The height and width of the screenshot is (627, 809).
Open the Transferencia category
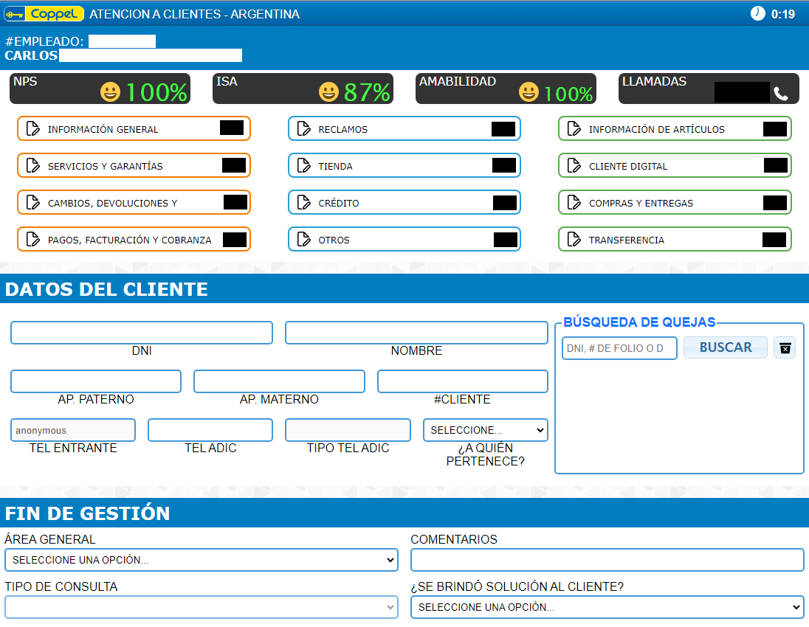coord(675,239)
